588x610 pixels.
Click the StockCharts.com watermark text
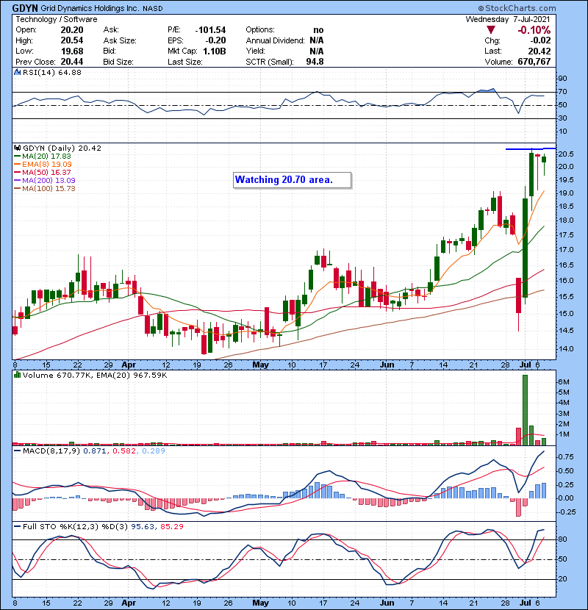[517, 8]
